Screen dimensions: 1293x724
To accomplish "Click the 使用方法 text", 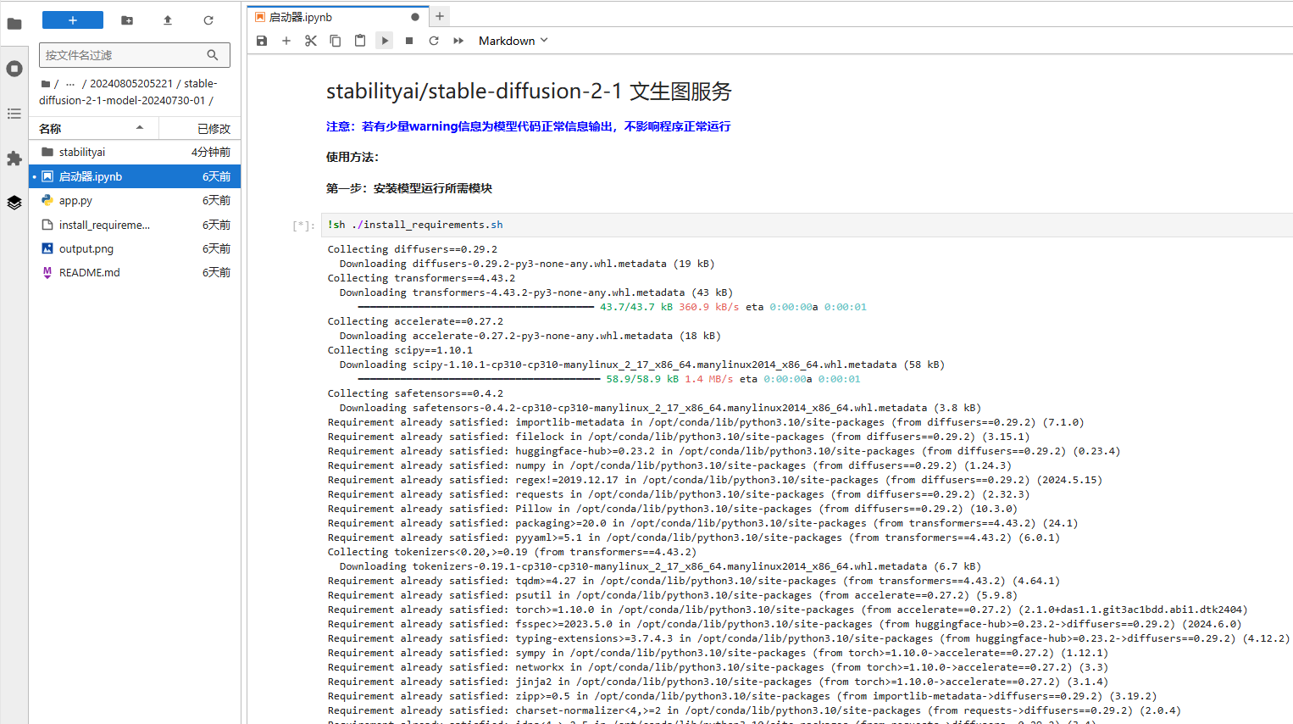I will [352, 157].
